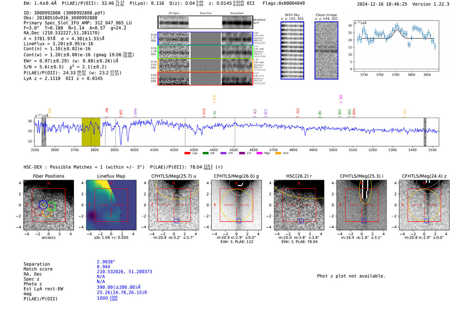Image resolution: width=473 pixels, height=322 pixels.
Task: Click the blue match square in CFHTLS g image
Action: (x=239, y=221)
